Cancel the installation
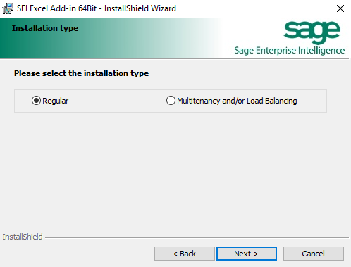The image size is (351, 267). point(314,254)
